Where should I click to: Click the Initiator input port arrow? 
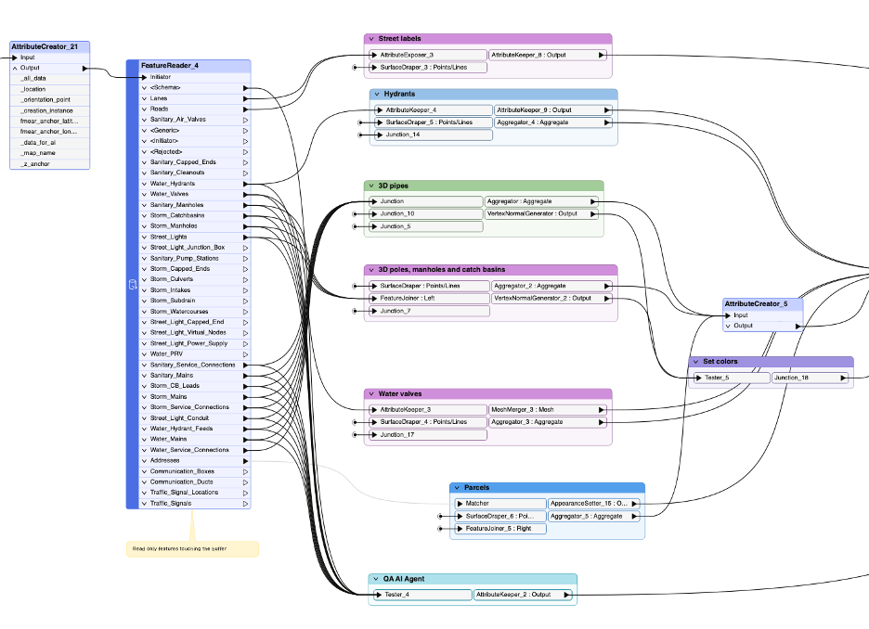pyautogui.click(x=142, y=77)
